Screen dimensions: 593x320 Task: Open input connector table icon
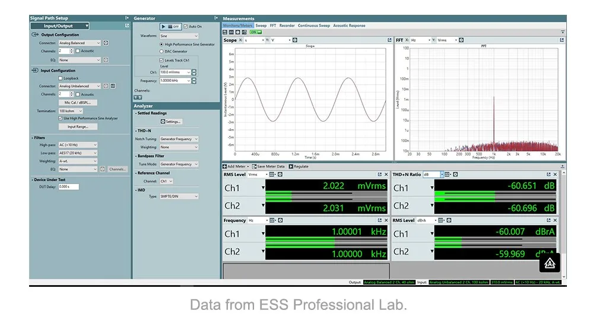[113, 86]
